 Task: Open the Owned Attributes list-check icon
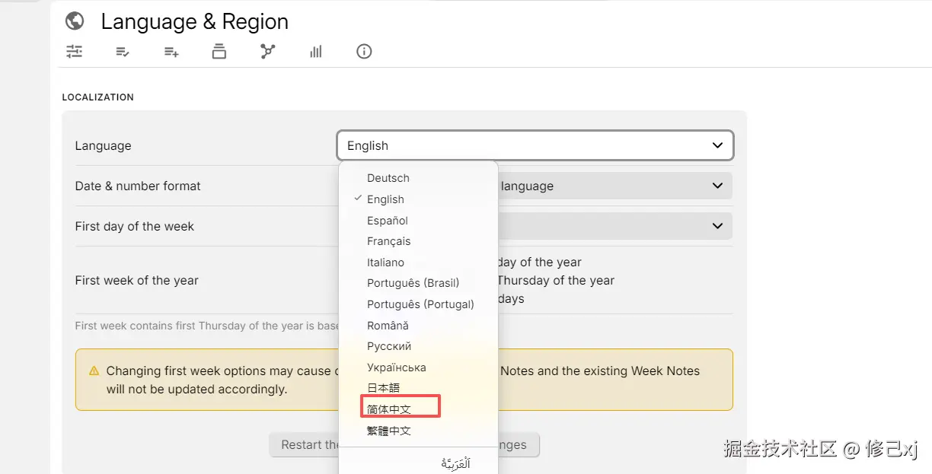coord(123,52)
